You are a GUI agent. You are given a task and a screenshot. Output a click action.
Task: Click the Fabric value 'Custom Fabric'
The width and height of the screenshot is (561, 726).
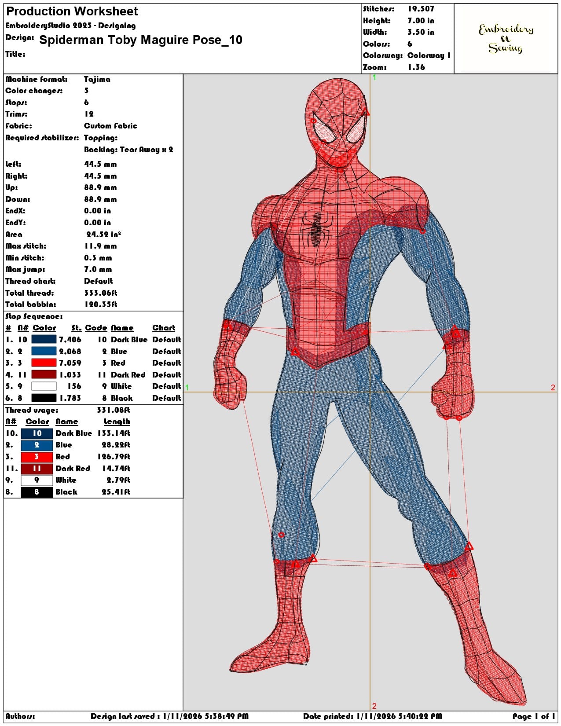(x=111, y=126)
